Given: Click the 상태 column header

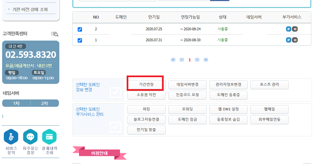Looking at the screenshot, I should tap(222, 17).
